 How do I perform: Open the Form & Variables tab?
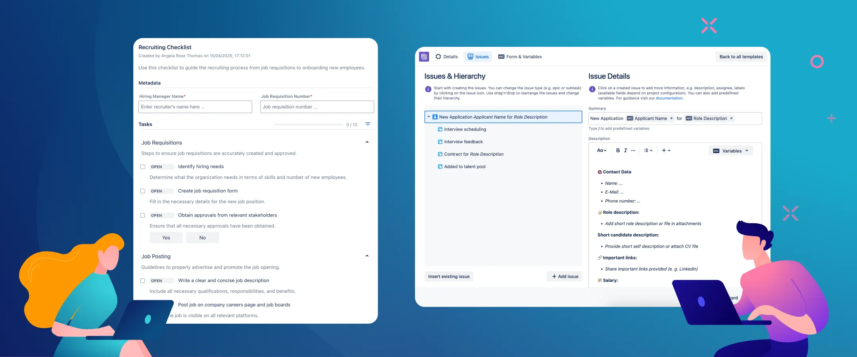(x=520, y=57)
